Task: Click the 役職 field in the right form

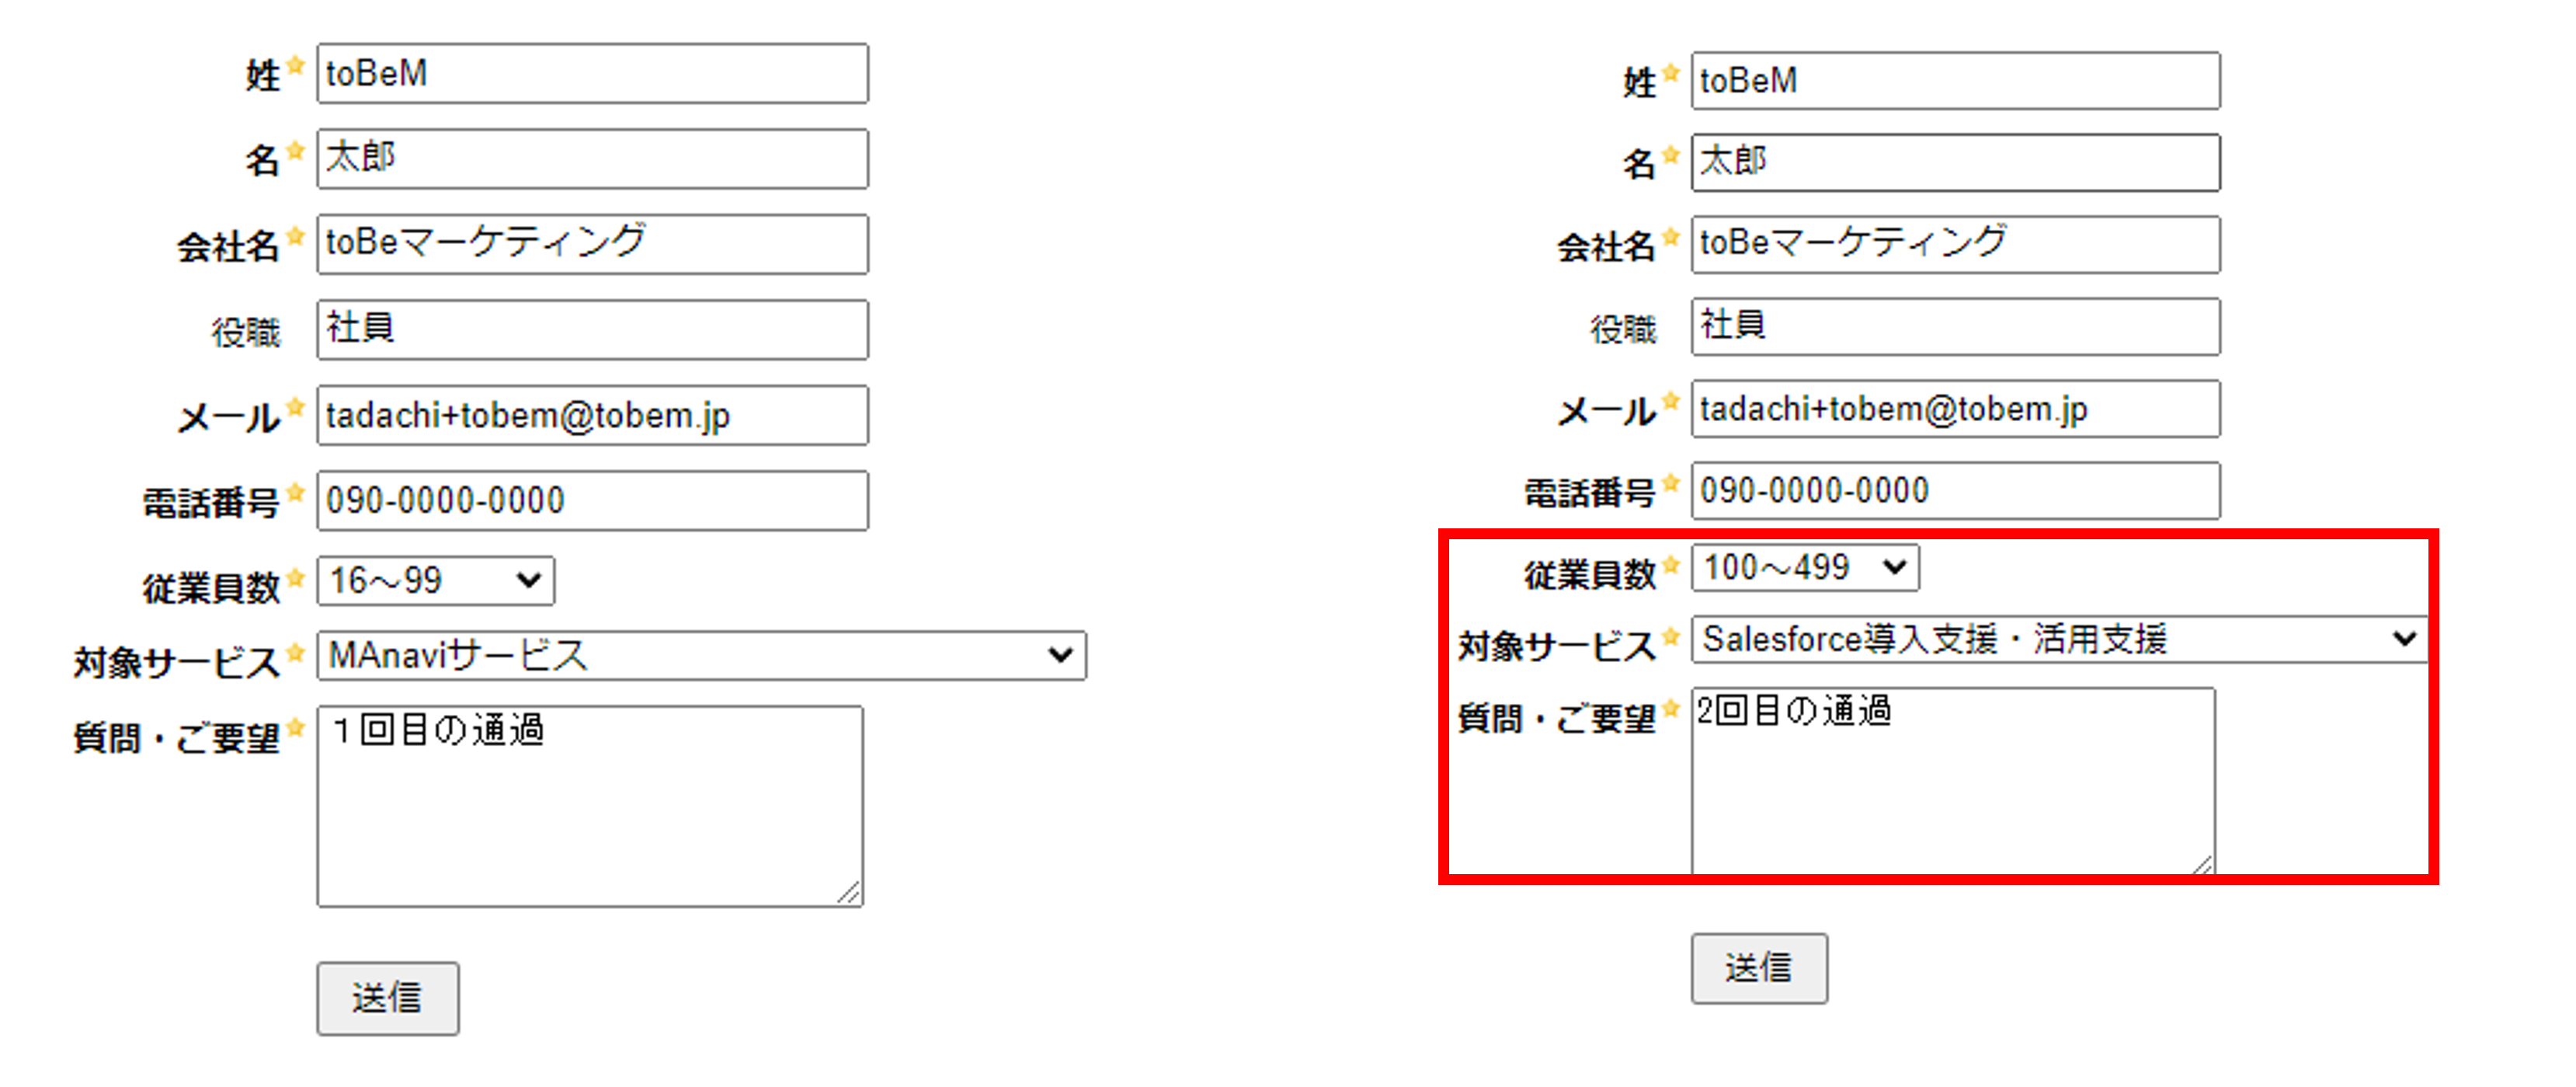Action: pos(1955,326)
